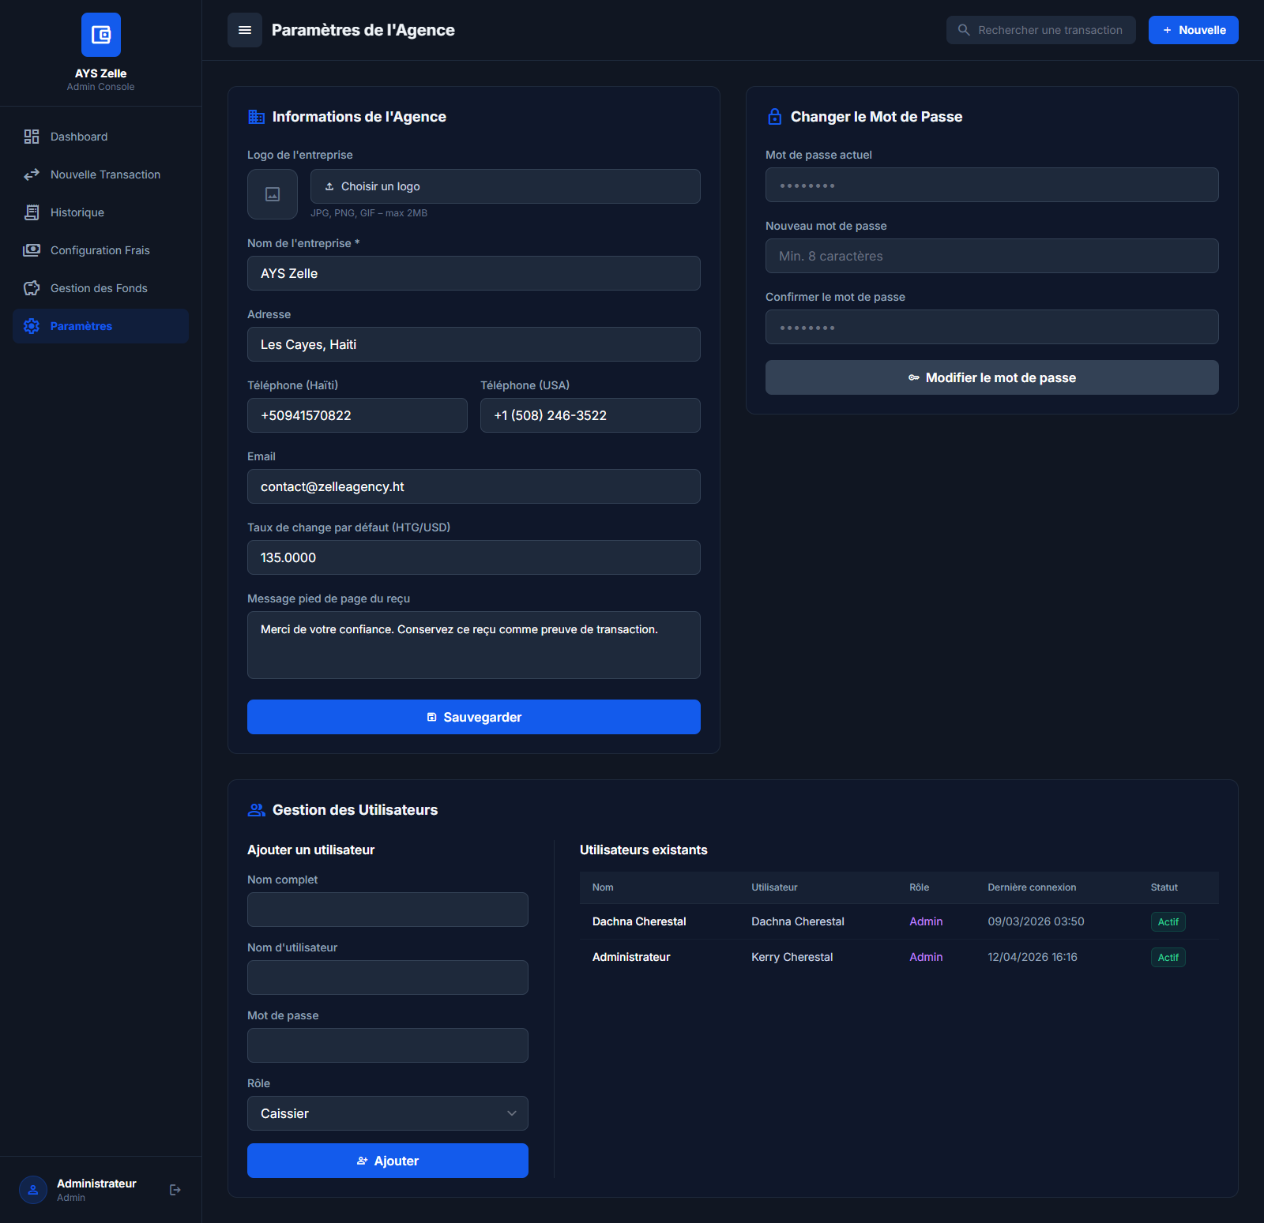
Task: Open Dashboard from the sidebar
Action: 79,137
